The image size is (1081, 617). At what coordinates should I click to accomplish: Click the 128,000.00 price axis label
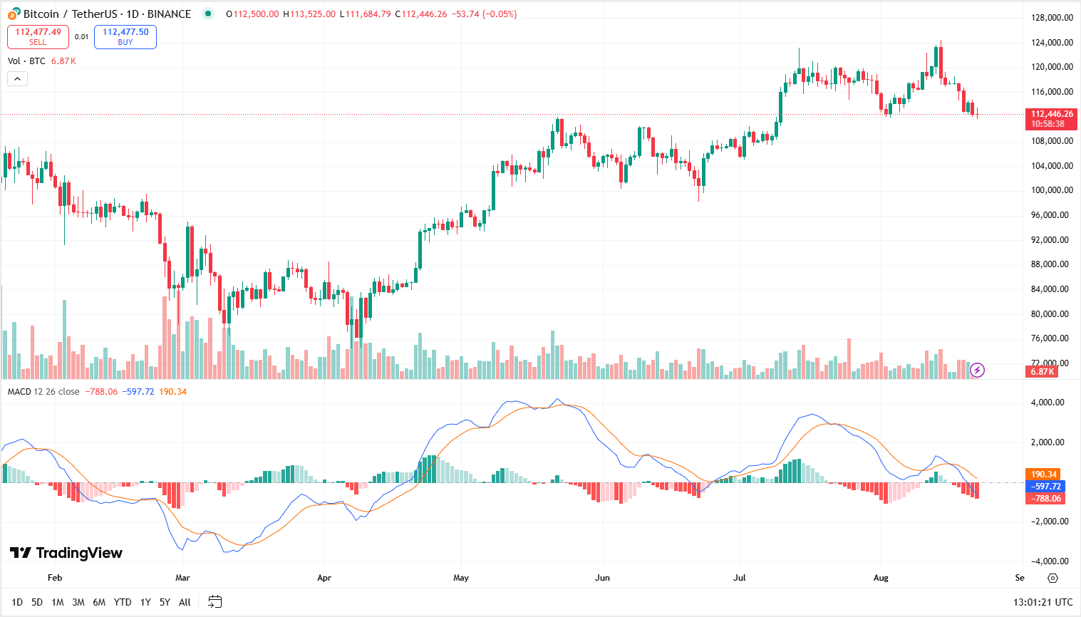[1052, 18]
